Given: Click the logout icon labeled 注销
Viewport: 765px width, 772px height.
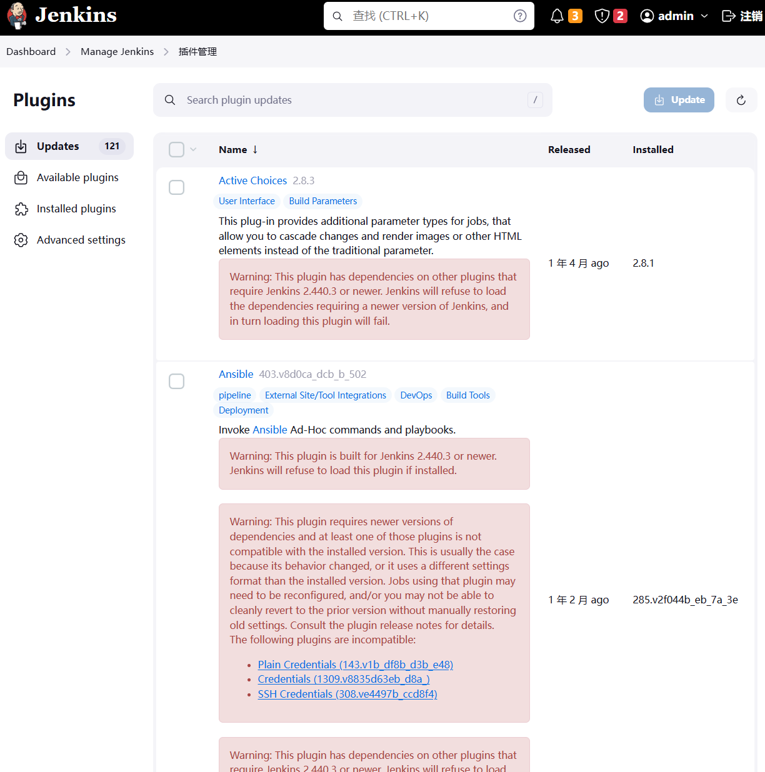Looking at the screenshot, I should (728, 16).
